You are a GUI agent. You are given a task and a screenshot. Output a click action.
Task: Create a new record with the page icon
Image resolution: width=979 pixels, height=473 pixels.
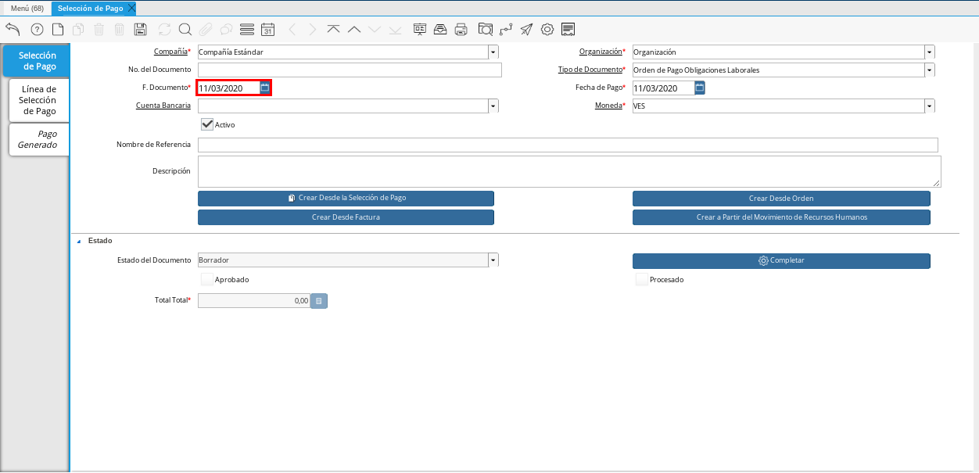click(x=58, y=30)
